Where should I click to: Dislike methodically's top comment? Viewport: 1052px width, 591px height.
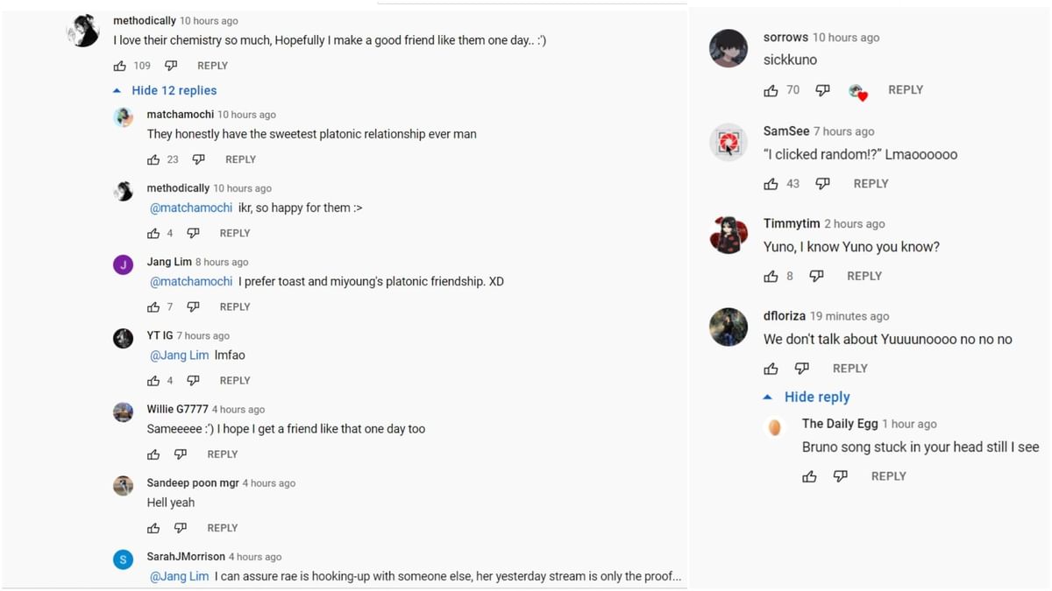[171, 66]
